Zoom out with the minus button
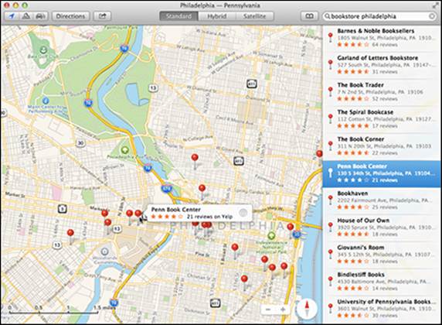The width and height of the screenshot is (442, 325). coord(268,310)
